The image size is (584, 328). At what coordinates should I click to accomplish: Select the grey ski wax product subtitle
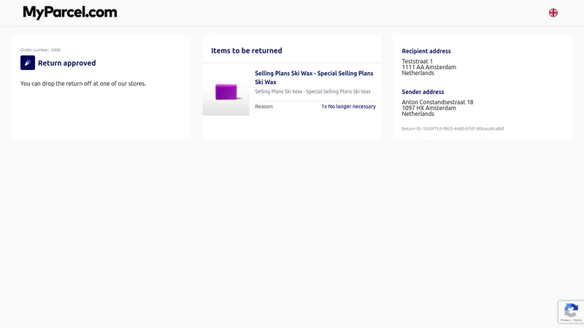[x=312, y=92]
